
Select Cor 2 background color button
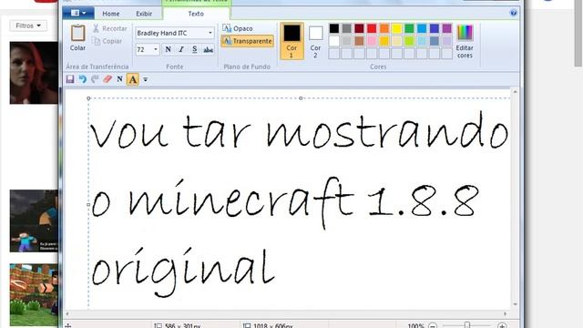[x=315, y=41]
